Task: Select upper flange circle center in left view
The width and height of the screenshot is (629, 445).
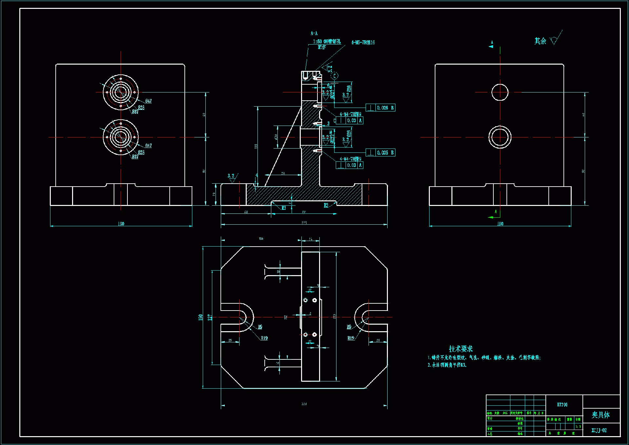Action: coord(121,92)
